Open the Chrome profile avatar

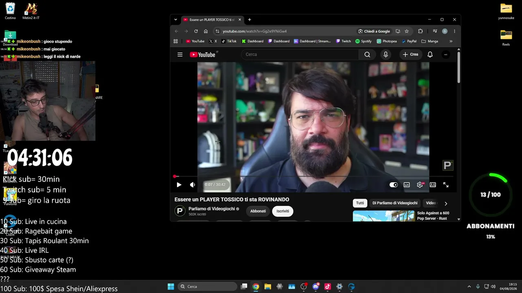[x=445, y=31]
